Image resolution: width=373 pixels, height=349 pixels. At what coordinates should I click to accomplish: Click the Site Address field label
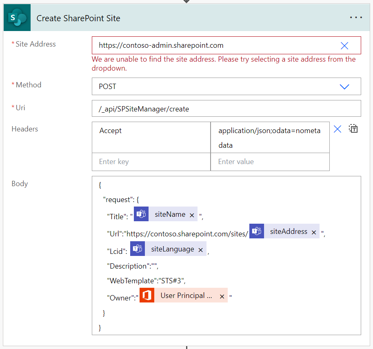click(36, 44)
